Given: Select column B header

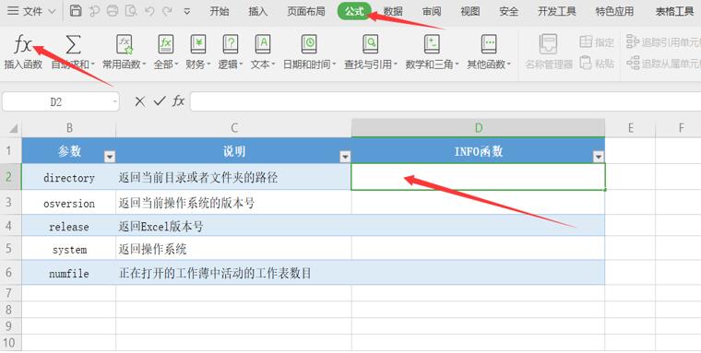Looking at the screenshot, I should click(69, 128).
